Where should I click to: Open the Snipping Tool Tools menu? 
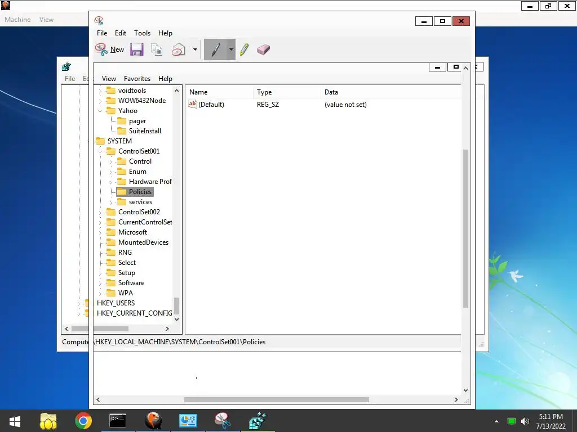click(142, 33)
